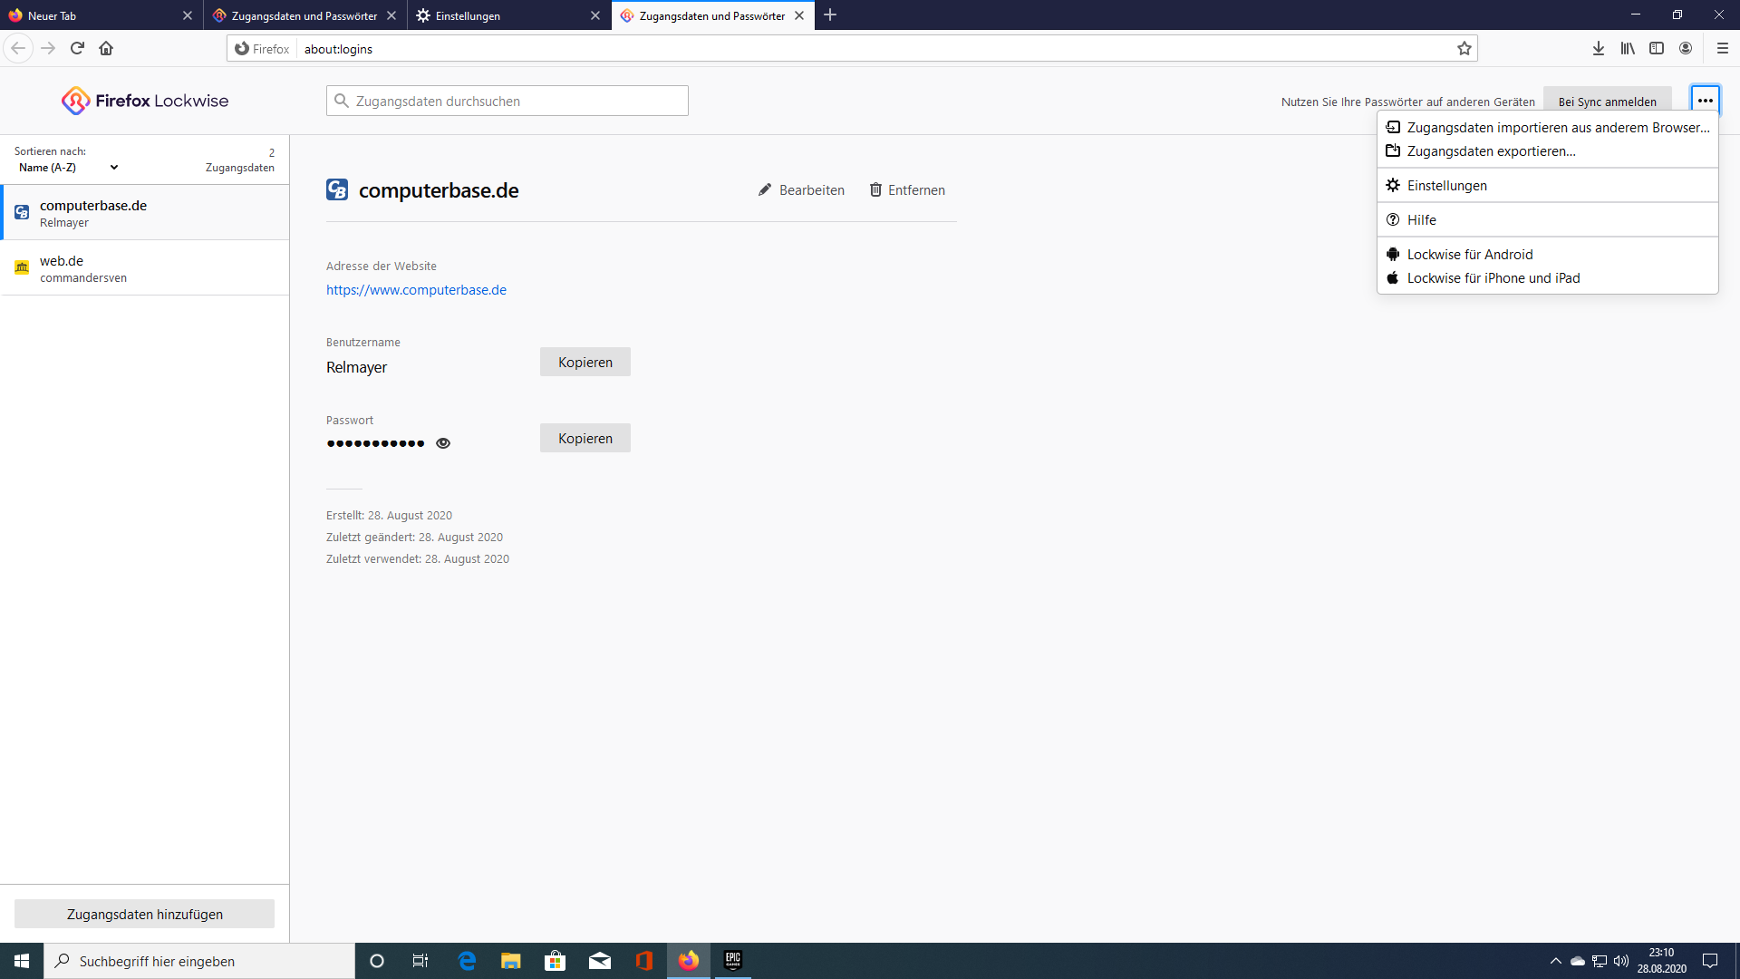Open the Firefox account icon
This screenshot has height=979, width=1740.
1686,49
